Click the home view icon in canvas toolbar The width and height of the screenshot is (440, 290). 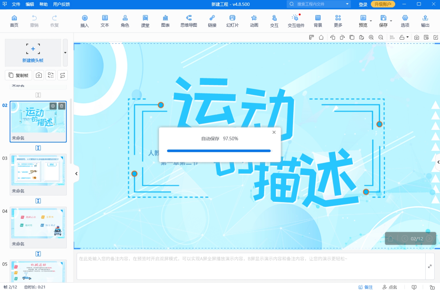click(321, 37)
